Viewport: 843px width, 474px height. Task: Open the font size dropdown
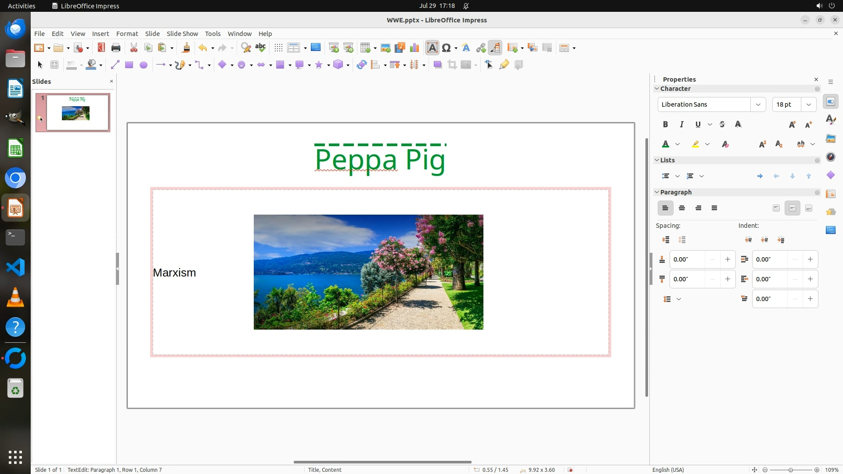coord(808,104)
